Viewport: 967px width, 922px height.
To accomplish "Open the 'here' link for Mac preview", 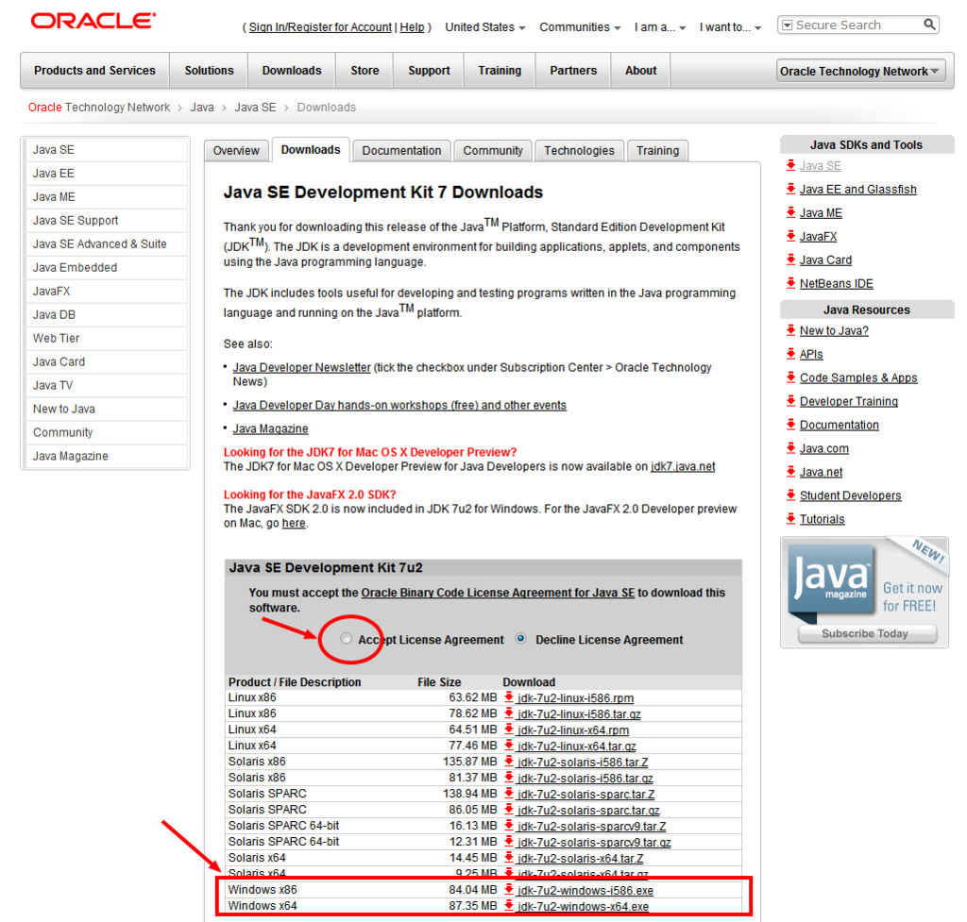I will tap(294, 523).
